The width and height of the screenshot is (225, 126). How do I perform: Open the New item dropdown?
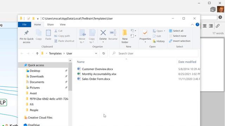pos(133,31)
